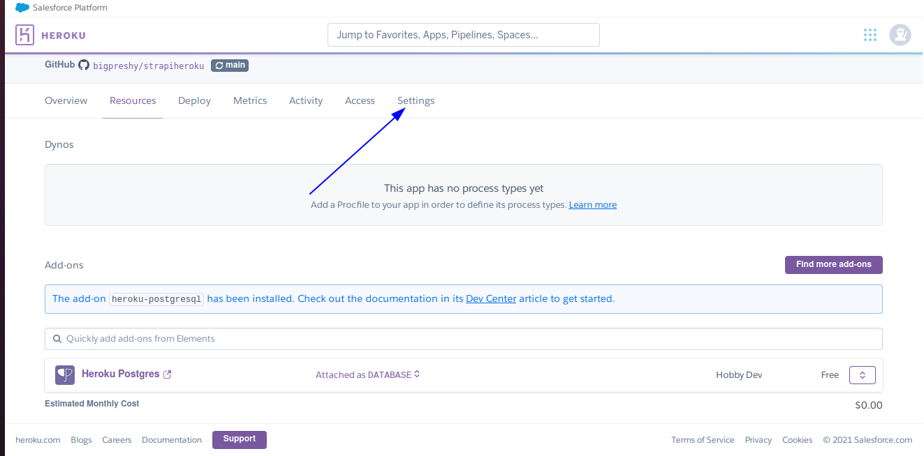Open the Dev Center link
The width and height of the screenshot is (924, 456).
point(491,298)
